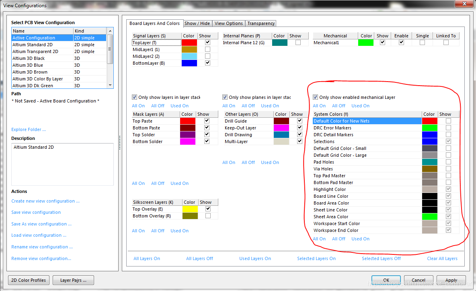Click Description text box
The height and width of the screenshot is (291, 476).
63,164
